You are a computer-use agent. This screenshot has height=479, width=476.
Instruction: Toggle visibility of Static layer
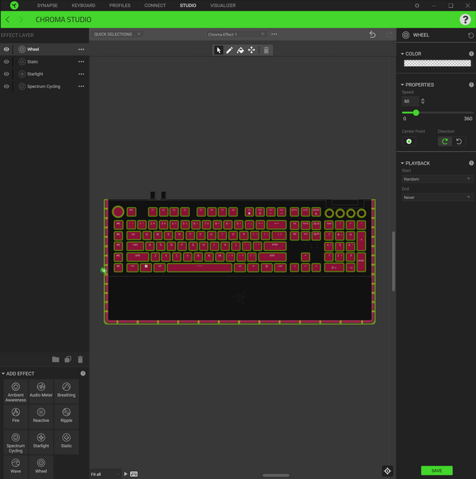click(x=6, y=62)
